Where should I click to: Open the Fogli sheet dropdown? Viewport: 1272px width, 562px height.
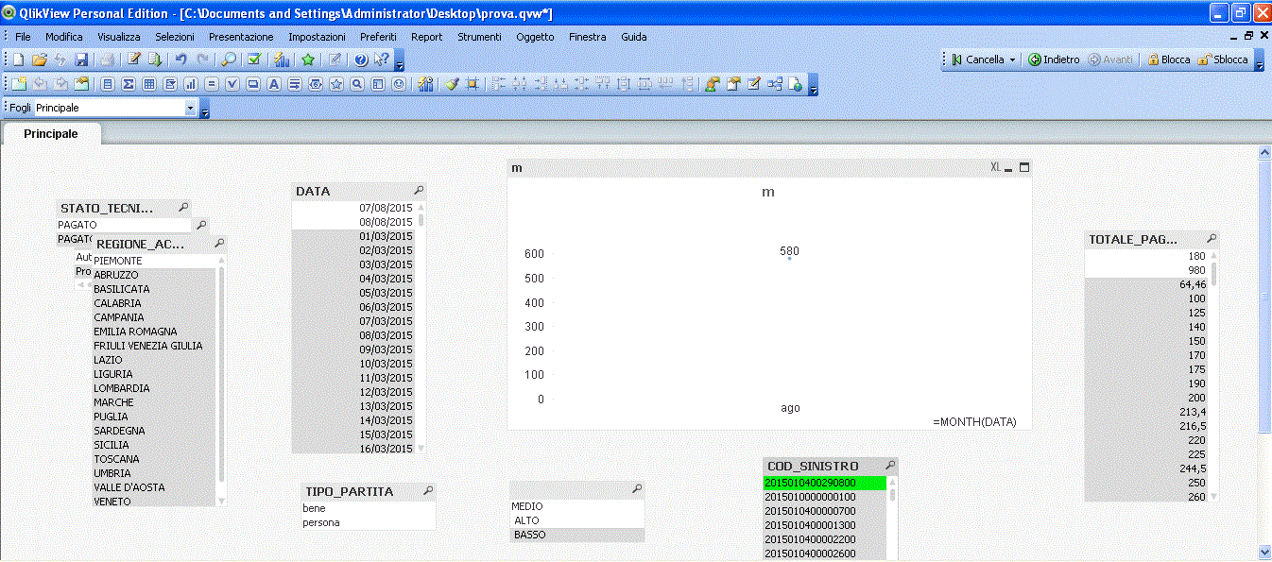coord(190,109)
